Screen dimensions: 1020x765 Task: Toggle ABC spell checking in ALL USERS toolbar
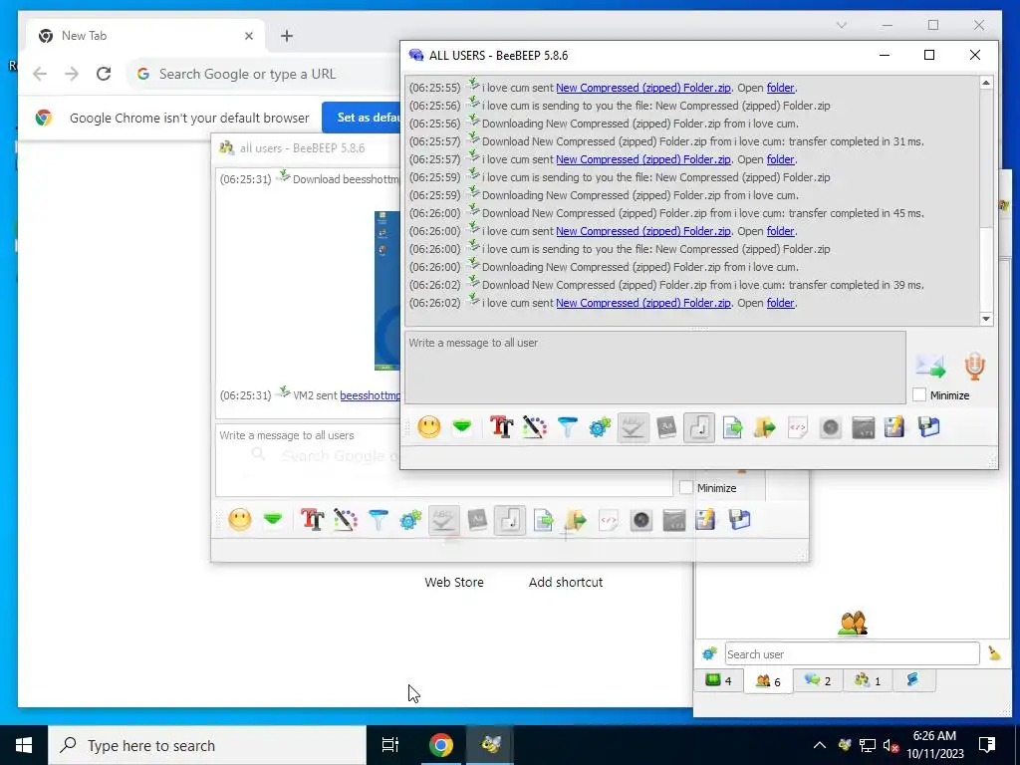pyautogui.click(x=633, y=427)
